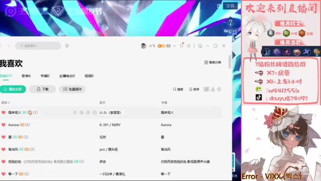
Task: Click the question mark help icon in game window
Action: tap(230, 22)
